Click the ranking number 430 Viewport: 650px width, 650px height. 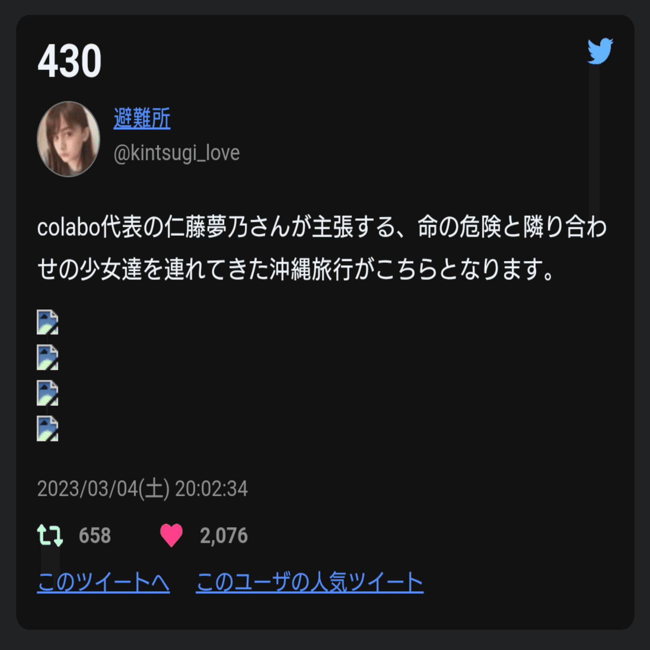69,61
